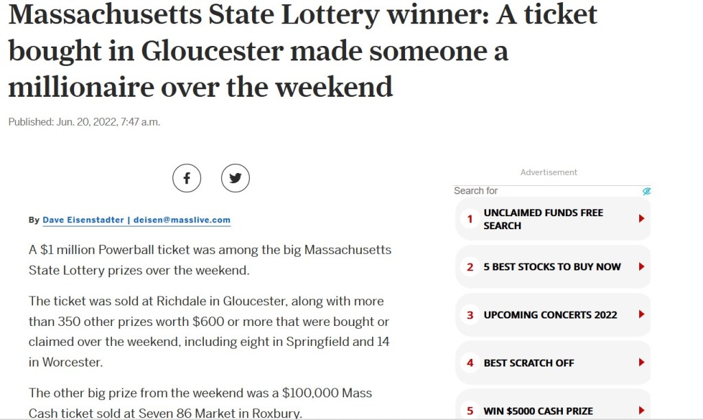Click the number 1 badge in ad list
This screenshot has width=703, height=420.
[x=470, y=219]
